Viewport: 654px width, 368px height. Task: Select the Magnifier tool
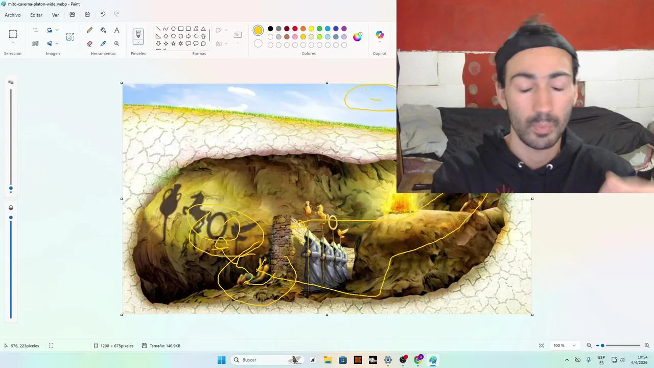tap(116, 43)
